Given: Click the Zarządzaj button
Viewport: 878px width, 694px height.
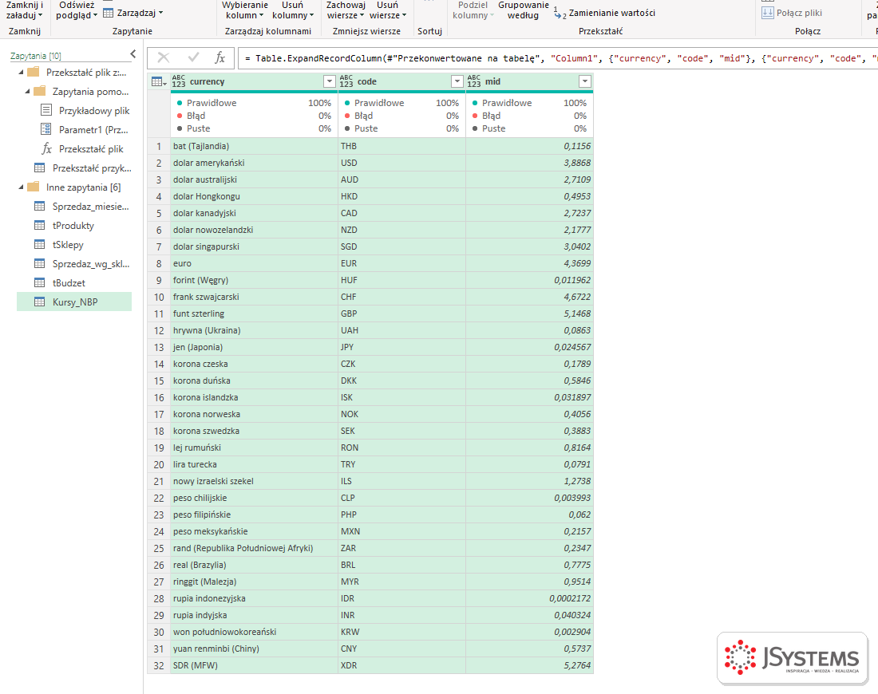Looking at the screenshot, I should [133, 13].
